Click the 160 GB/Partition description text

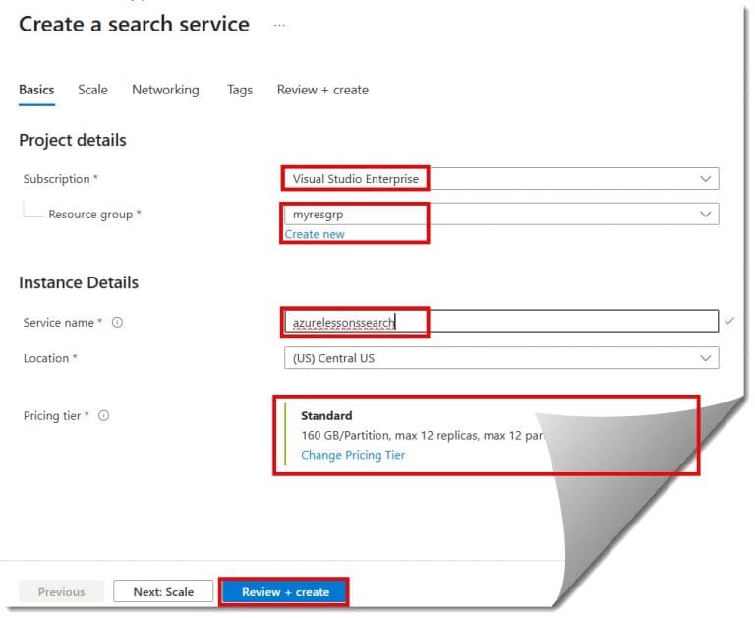click(422, 435)
